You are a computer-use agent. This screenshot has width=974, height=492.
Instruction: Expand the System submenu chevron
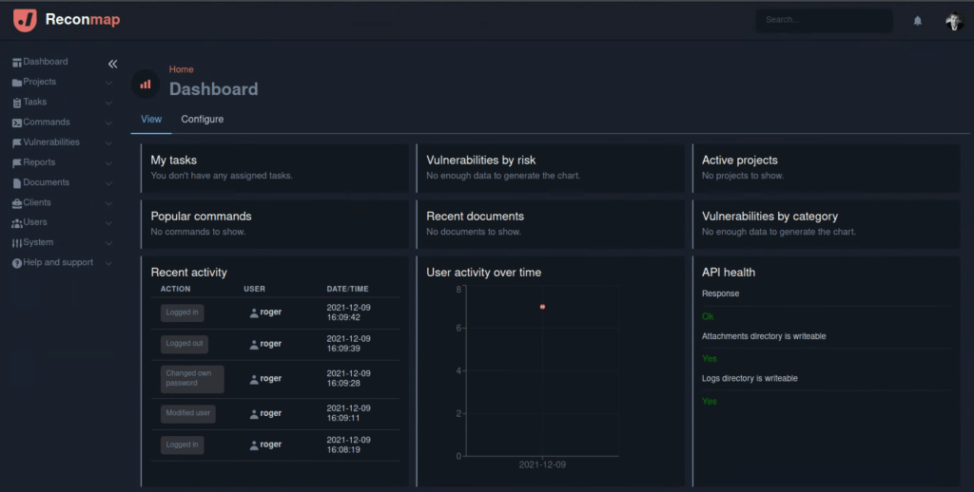tap(108, 243)
